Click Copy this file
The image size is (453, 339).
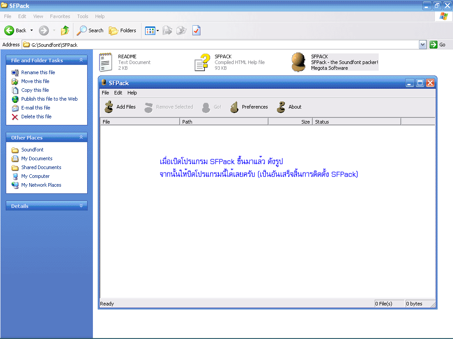point(35,90)
